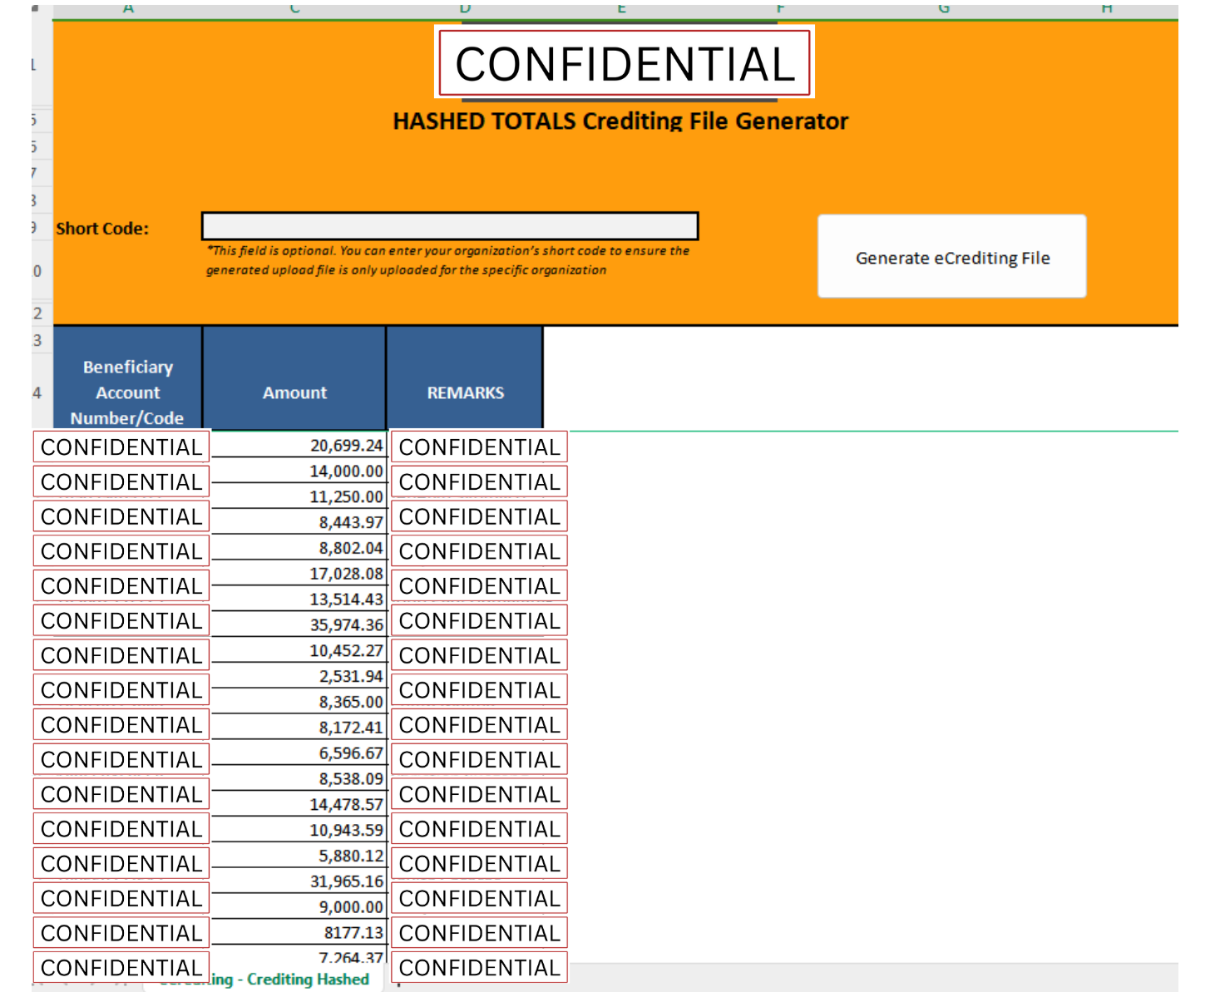
Task: Select the amount cell 8,365.00
Action: (x=299, y=703)
